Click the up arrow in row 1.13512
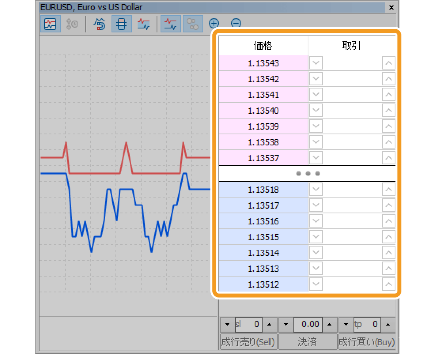Viewport: 435px width, 354px height. pos(388,284)
